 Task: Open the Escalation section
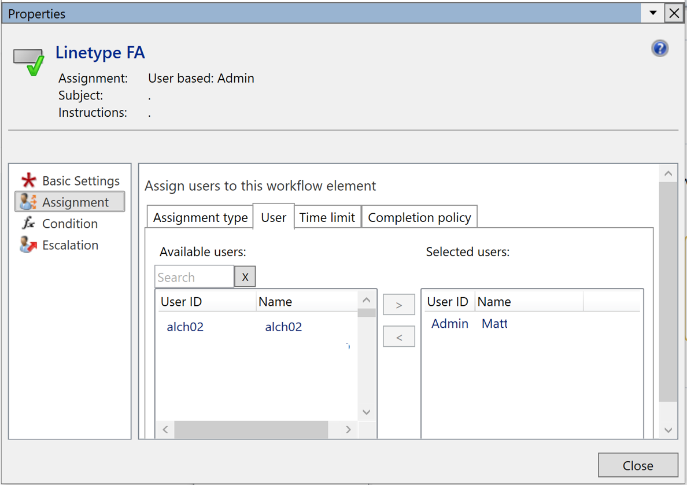tap(70, 245)
